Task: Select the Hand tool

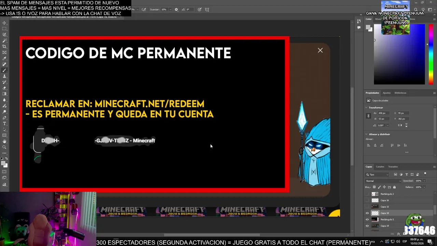Action: coord(4,141)
